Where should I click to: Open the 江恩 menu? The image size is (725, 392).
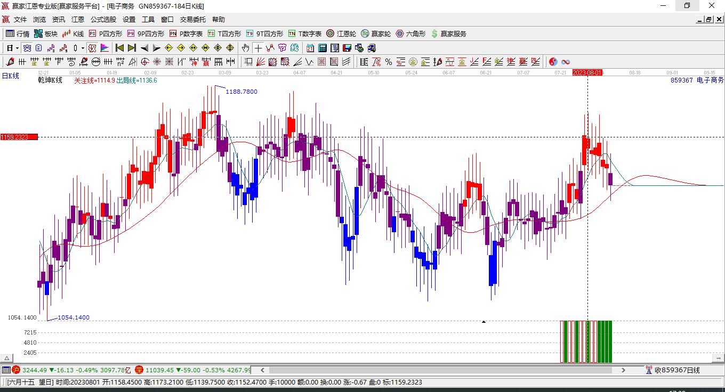[78, 20]
